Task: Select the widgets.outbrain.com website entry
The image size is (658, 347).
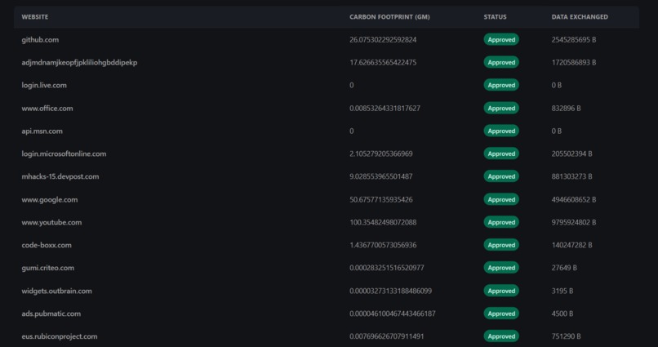Action: [x=56, y=291]
